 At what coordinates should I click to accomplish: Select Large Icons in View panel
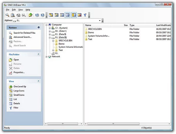coord(19,91)
